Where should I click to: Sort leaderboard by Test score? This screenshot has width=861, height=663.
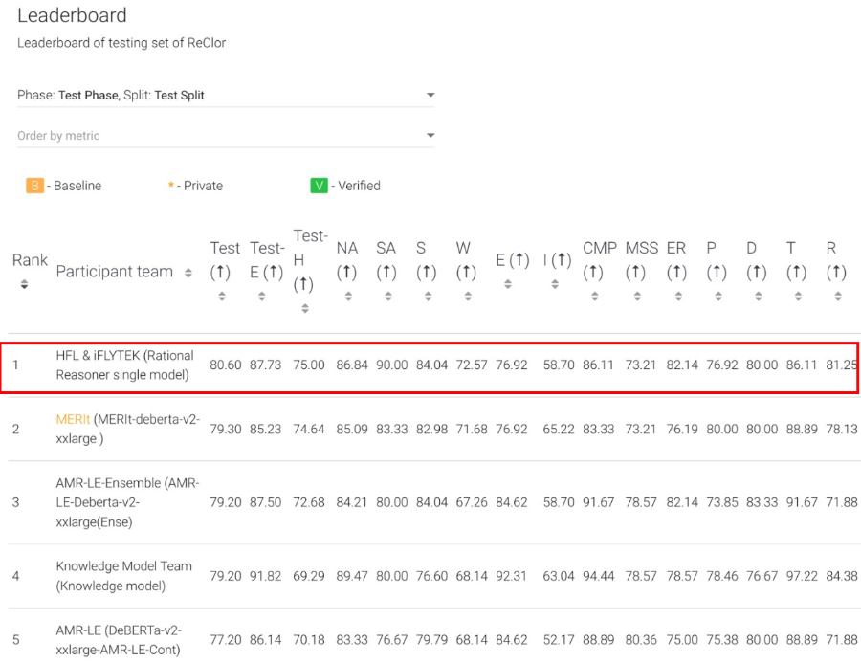coord(222,296)
